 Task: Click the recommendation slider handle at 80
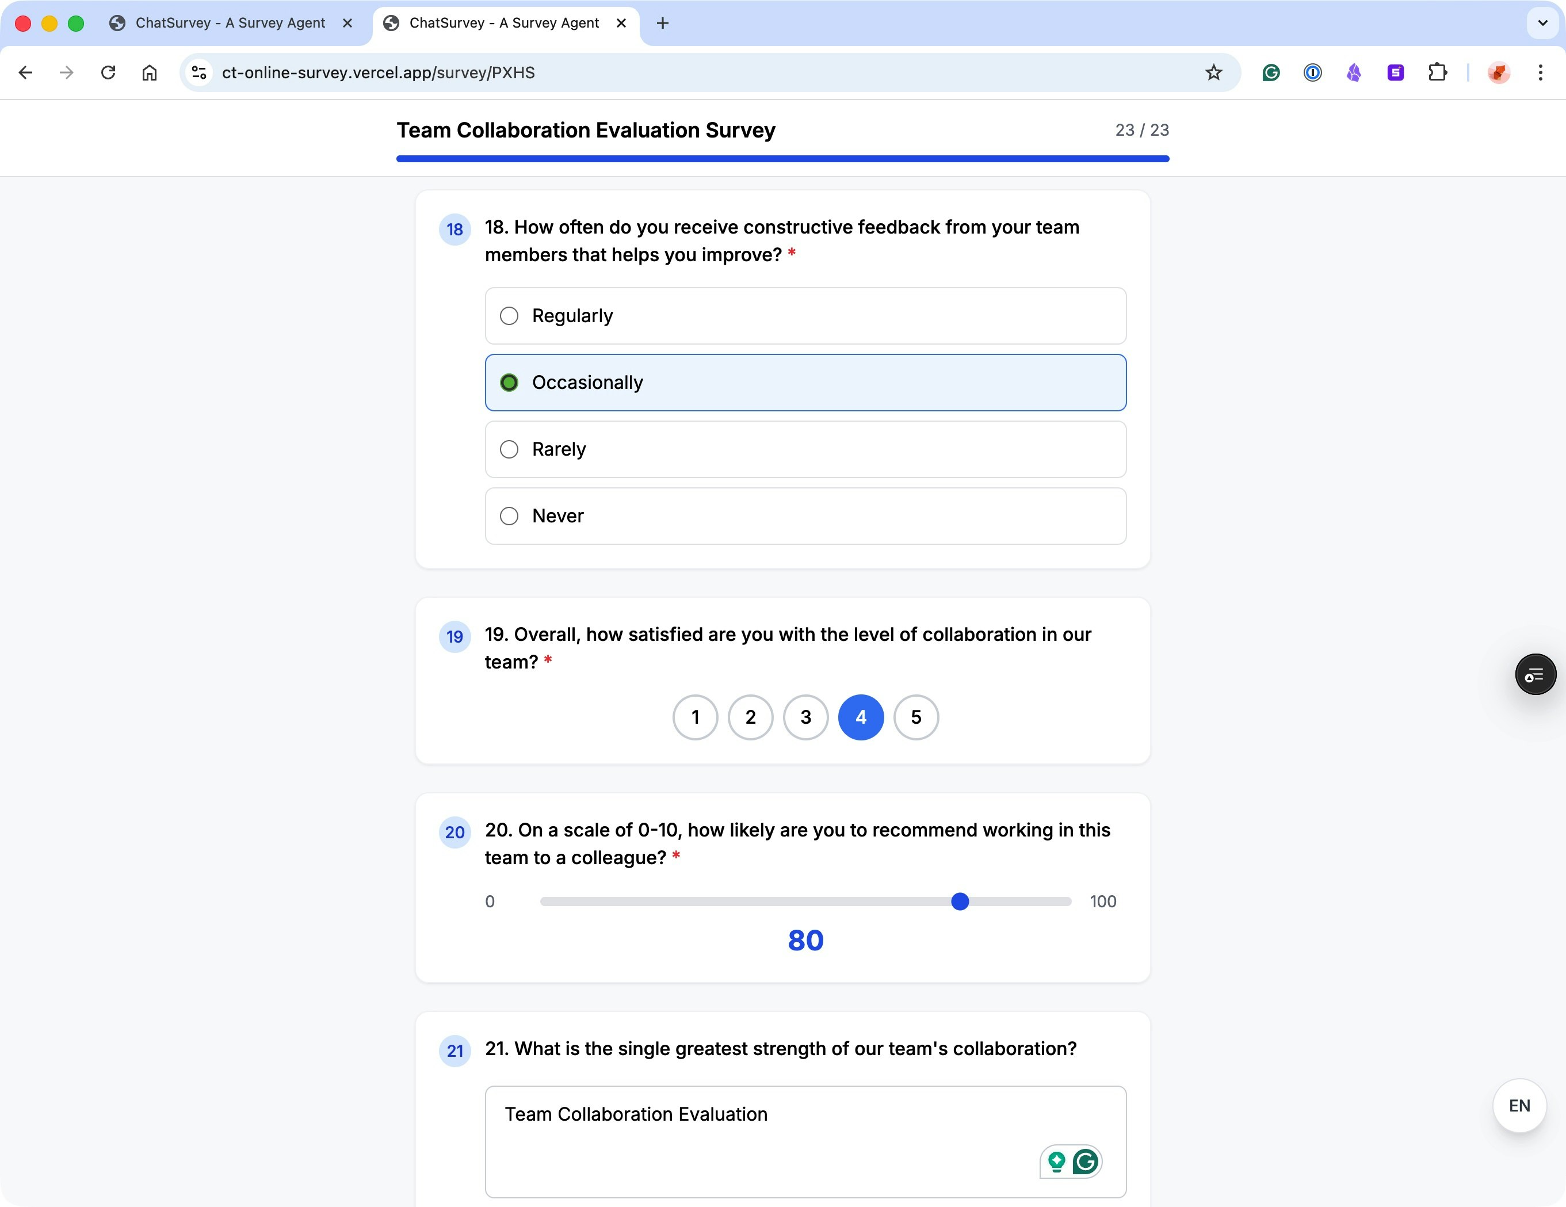(960, 902)
